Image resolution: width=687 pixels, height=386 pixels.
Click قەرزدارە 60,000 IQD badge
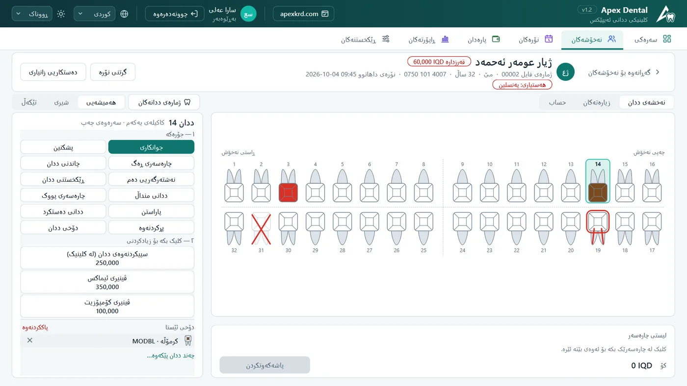439,62
